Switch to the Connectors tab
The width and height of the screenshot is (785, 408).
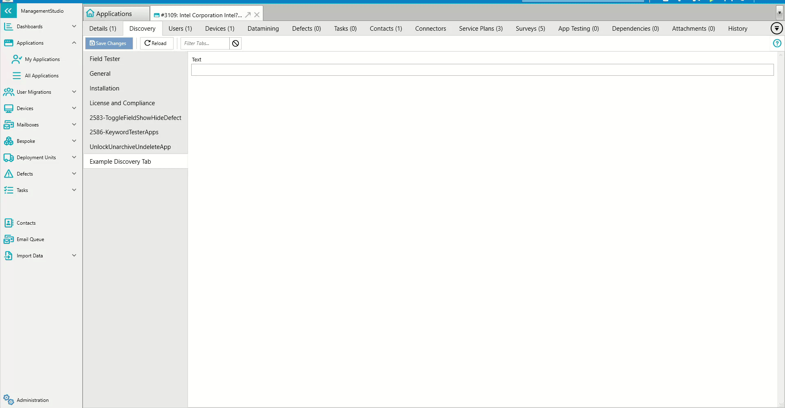pos(430,29)
